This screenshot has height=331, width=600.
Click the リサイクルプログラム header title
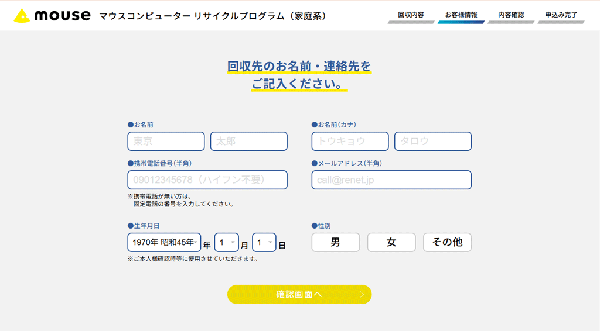tap(213, 16)
